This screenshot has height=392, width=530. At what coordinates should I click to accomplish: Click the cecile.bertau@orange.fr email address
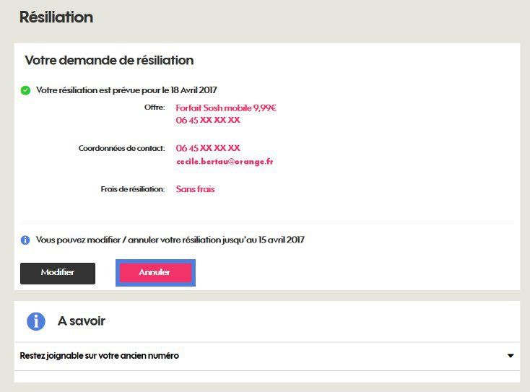pos(225,162)
